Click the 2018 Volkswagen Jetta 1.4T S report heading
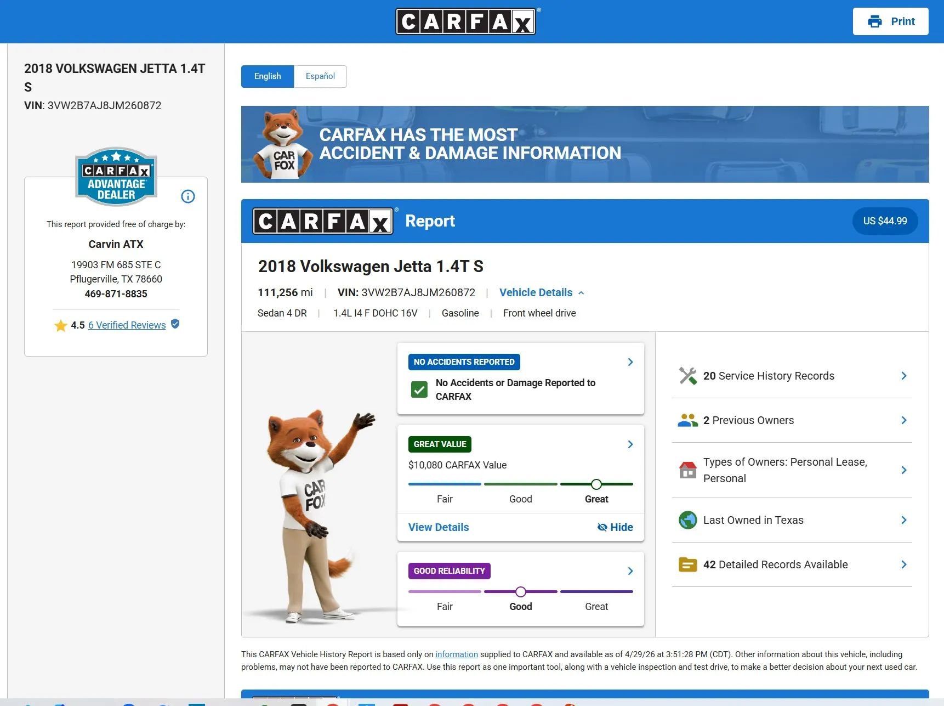The height and width of the screenshot is (706, 944). (371, 266)
